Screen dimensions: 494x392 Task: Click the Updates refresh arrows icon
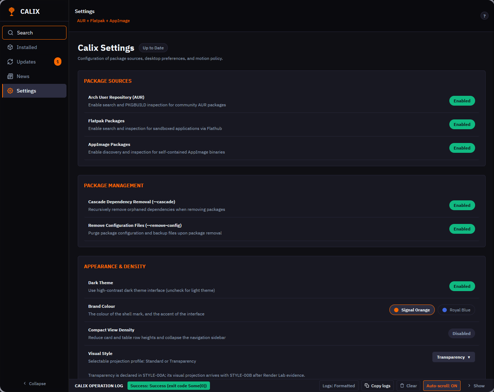(10, 62)
